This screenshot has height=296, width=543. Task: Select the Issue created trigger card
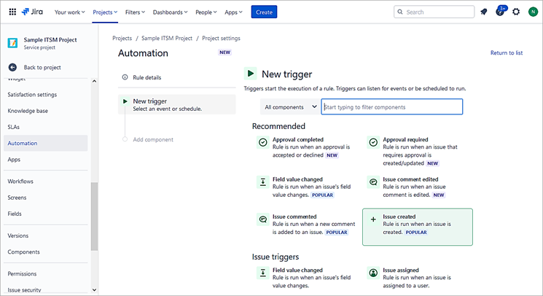click(417, 225)
